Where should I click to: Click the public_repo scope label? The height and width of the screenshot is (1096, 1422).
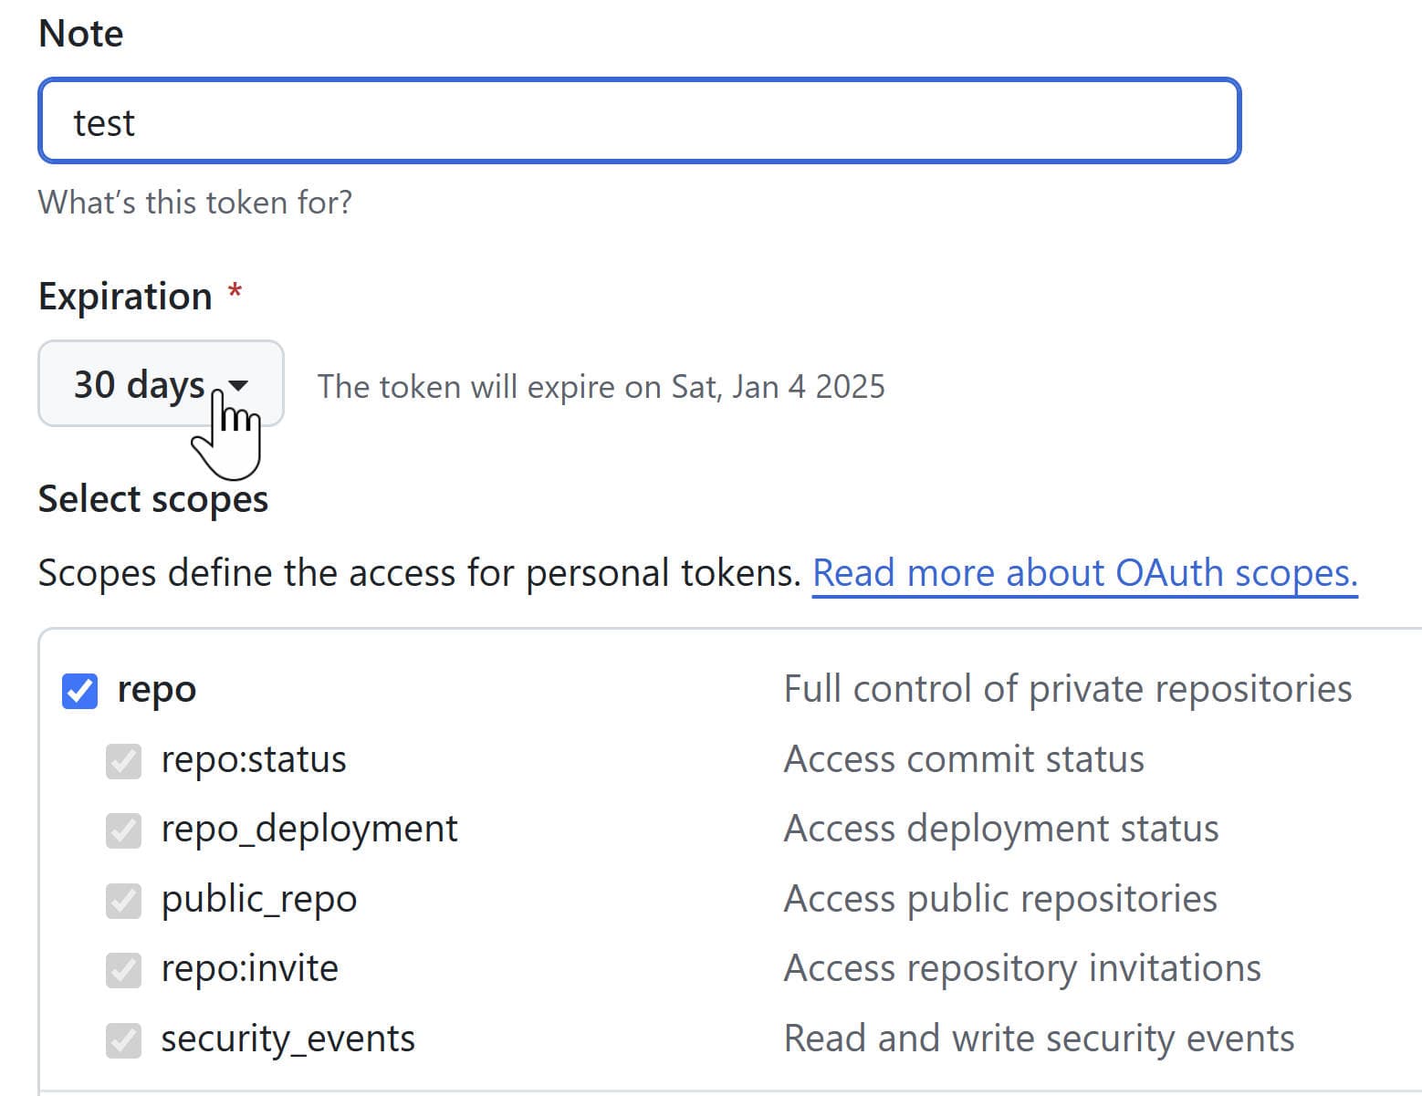coord(258,900)
